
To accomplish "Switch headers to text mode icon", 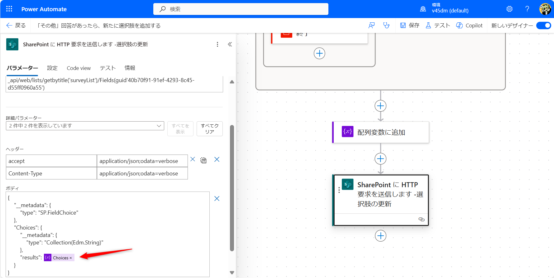I will [x=203, y=160].
